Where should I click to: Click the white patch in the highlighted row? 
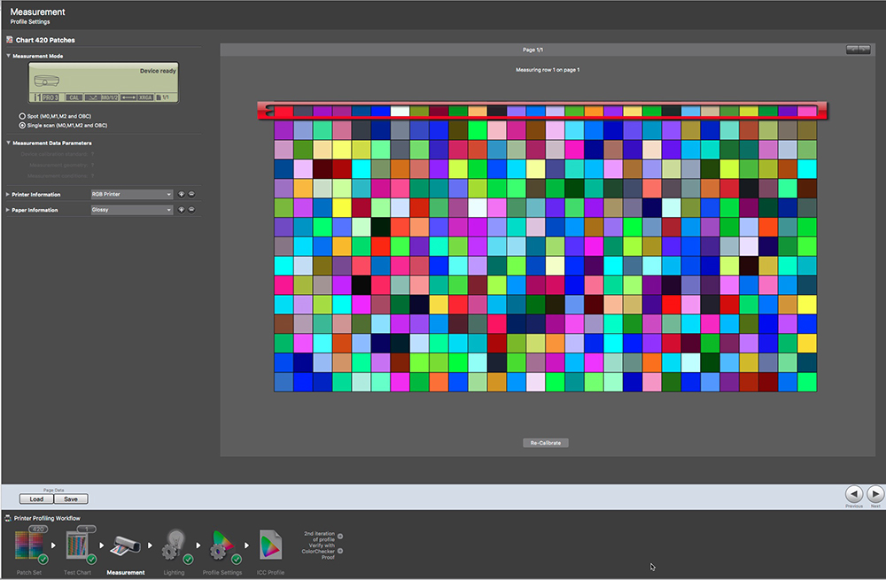[400, 112]
